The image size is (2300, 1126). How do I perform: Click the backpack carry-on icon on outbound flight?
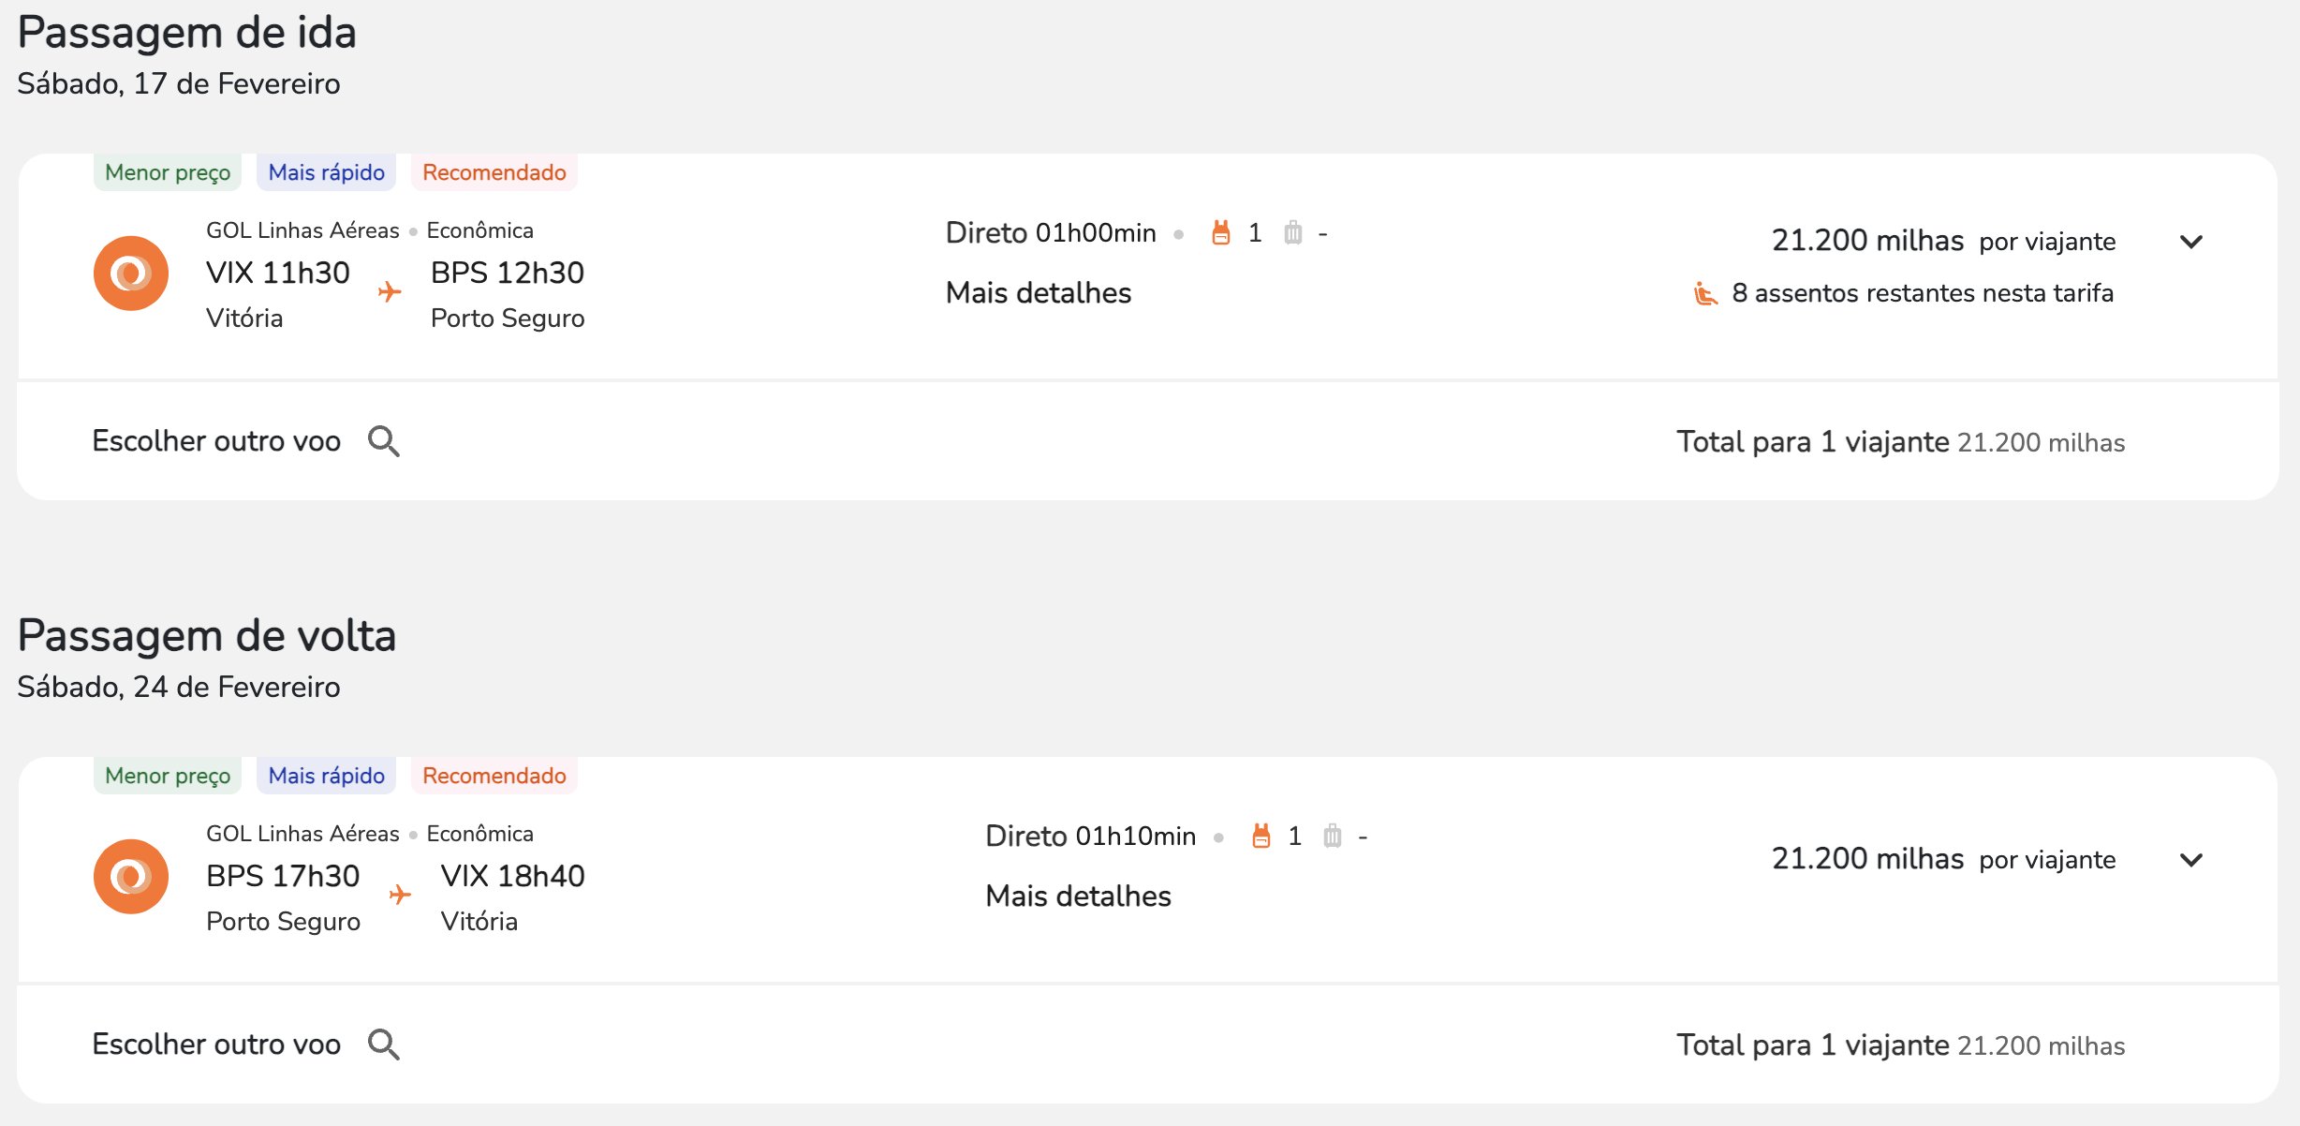[x=1220, y=232]
